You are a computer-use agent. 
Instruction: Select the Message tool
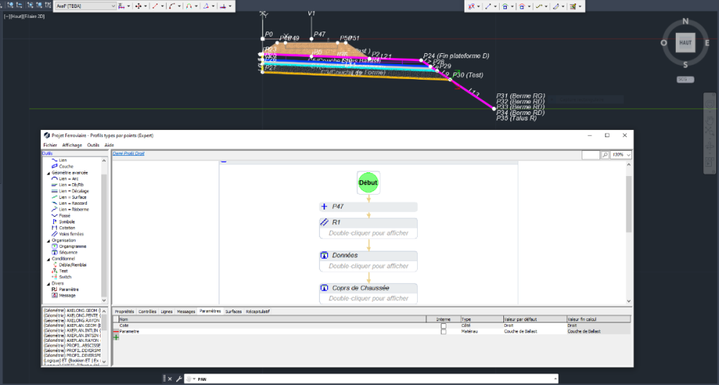pyautogui.click(x=63, y=296)
